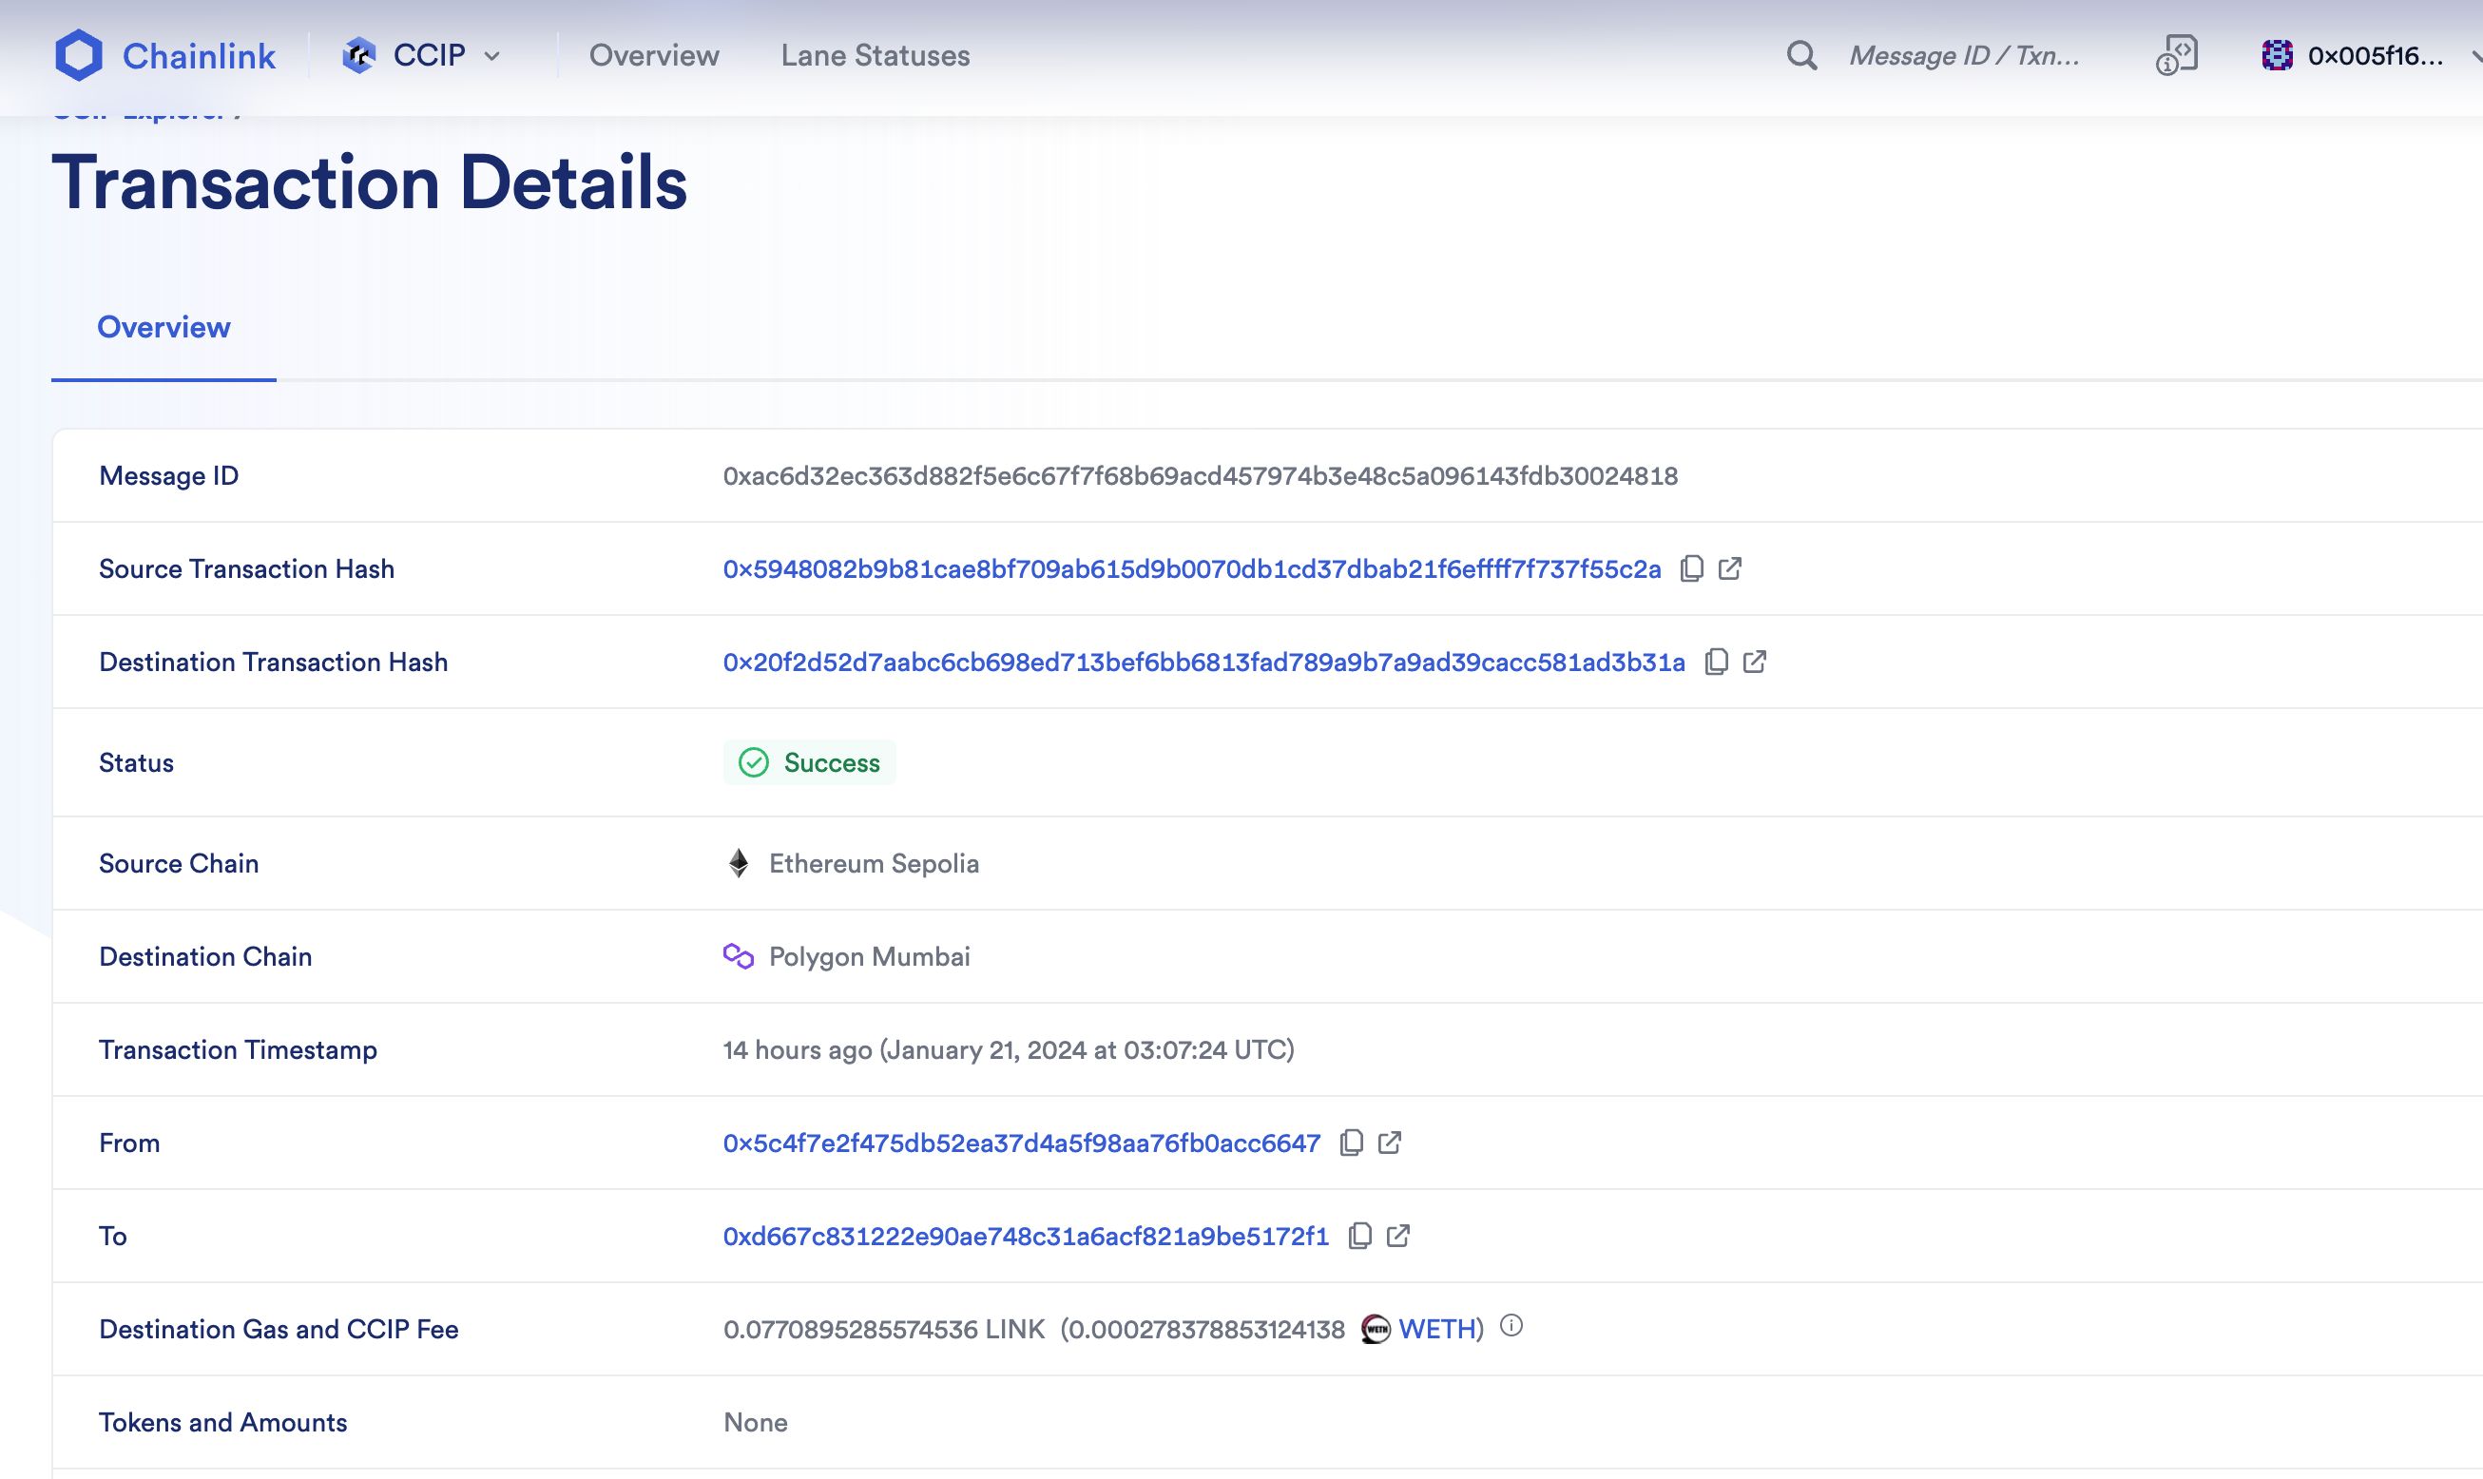This screenshot has width=2483, height=1479.
Task: Click the Transaction Details heading
Action: 369,183
